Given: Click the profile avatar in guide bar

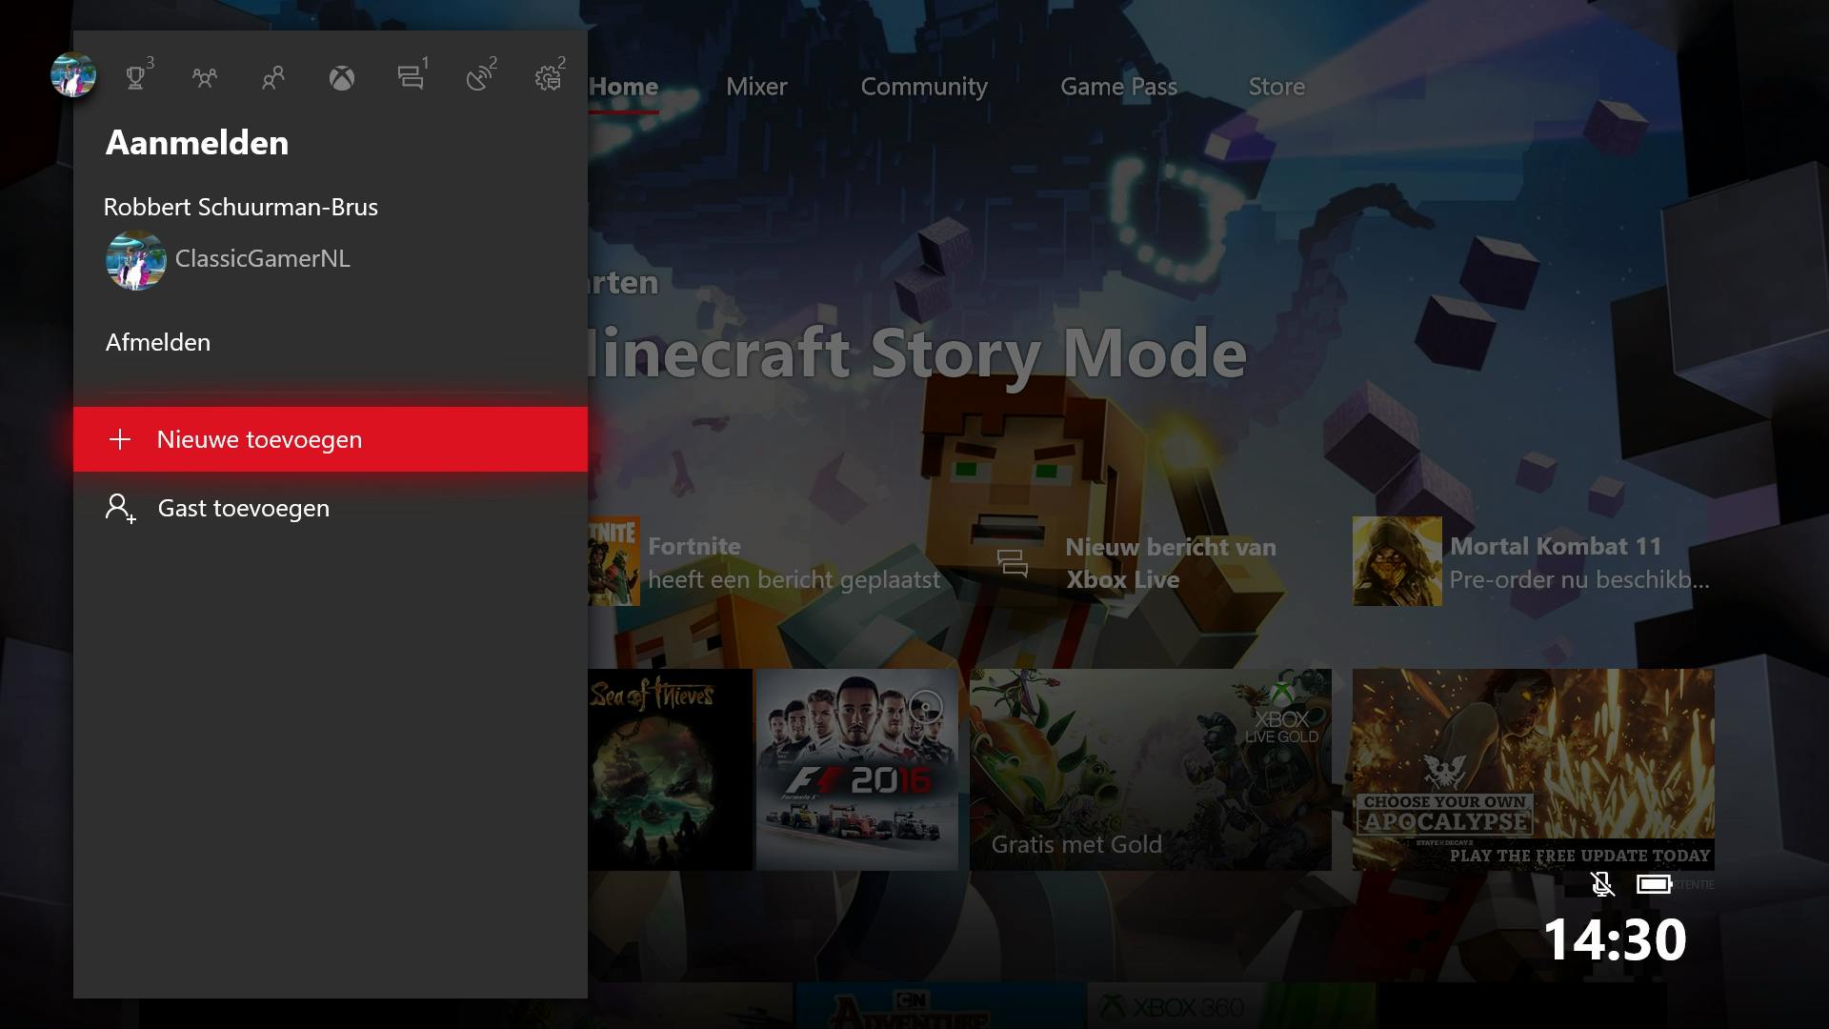Looking at the screenshot, I should coord(73,75).
